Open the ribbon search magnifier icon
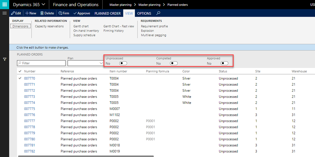Screen dimensions: 315x157 [x=158, y=13]
